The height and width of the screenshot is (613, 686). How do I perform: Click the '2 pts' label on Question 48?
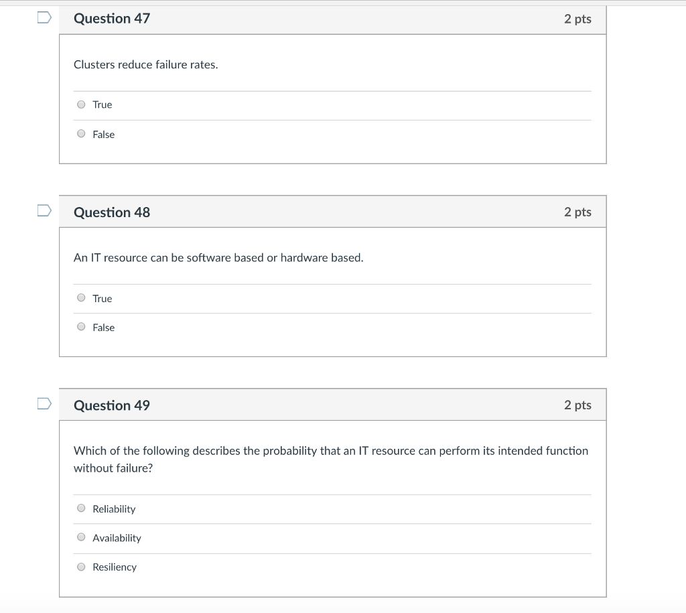[x=577, y=212]
